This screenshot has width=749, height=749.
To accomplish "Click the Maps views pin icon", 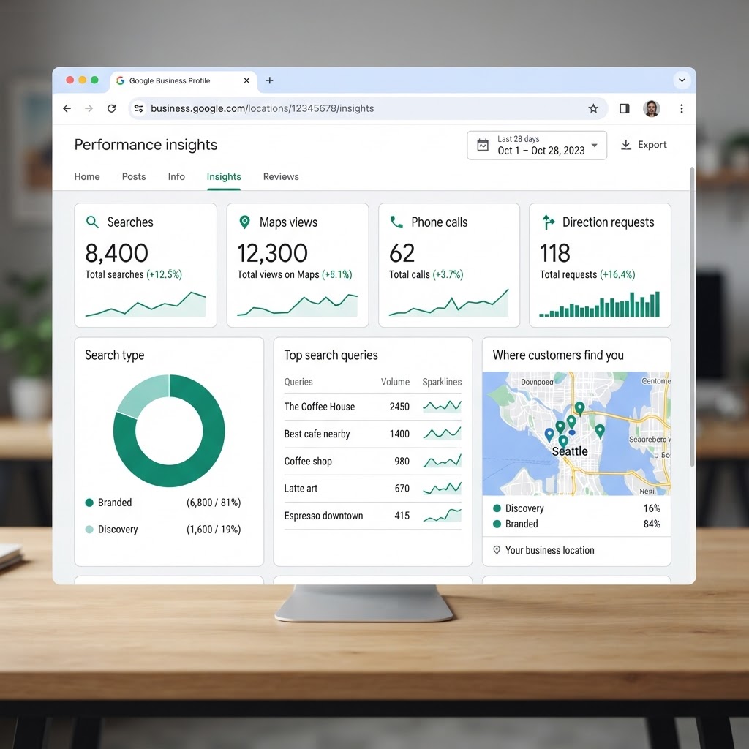I will 244,222.
